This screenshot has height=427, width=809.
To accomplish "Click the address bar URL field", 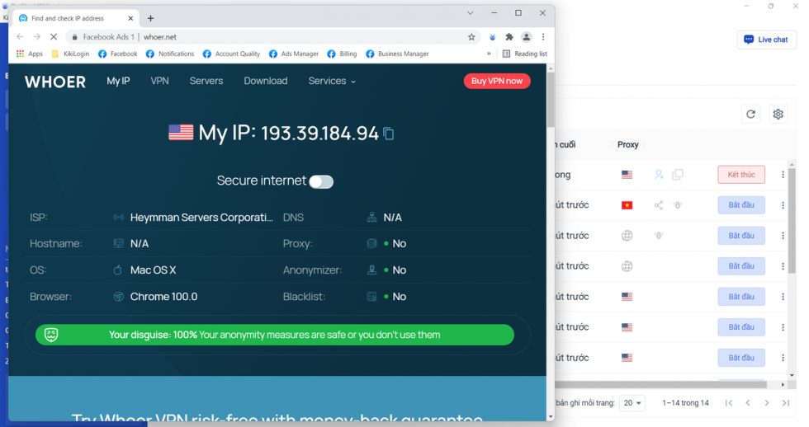I will [x=273, y=36].
